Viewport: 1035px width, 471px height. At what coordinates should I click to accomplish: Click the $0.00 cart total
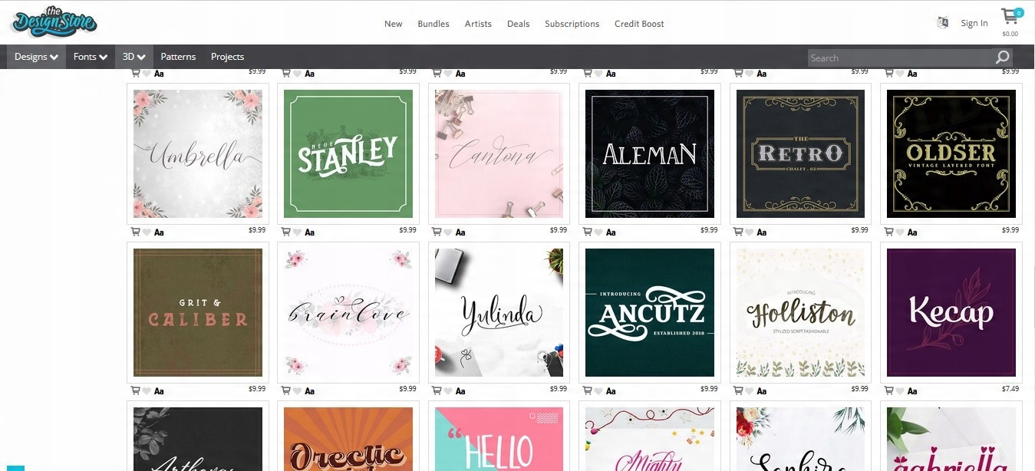[x=1010, y=34]
